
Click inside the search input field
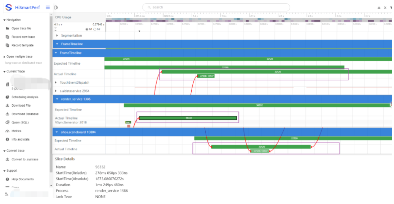point(216,7)
